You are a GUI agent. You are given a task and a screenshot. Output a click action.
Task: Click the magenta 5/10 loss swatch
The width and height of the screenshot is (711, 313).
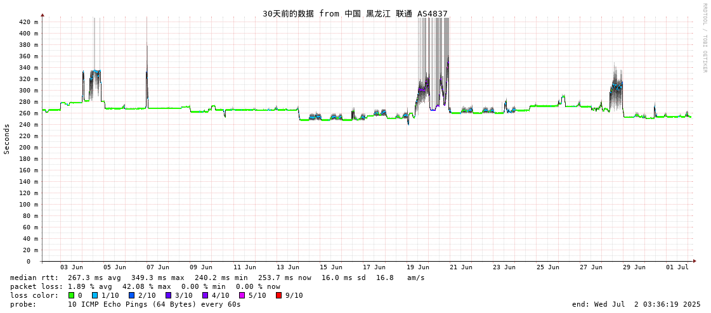[242, 295]
